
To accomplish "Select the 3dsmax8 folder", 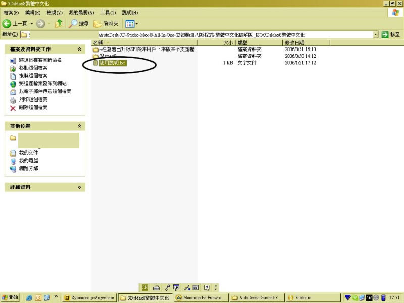I will [108, 56].
